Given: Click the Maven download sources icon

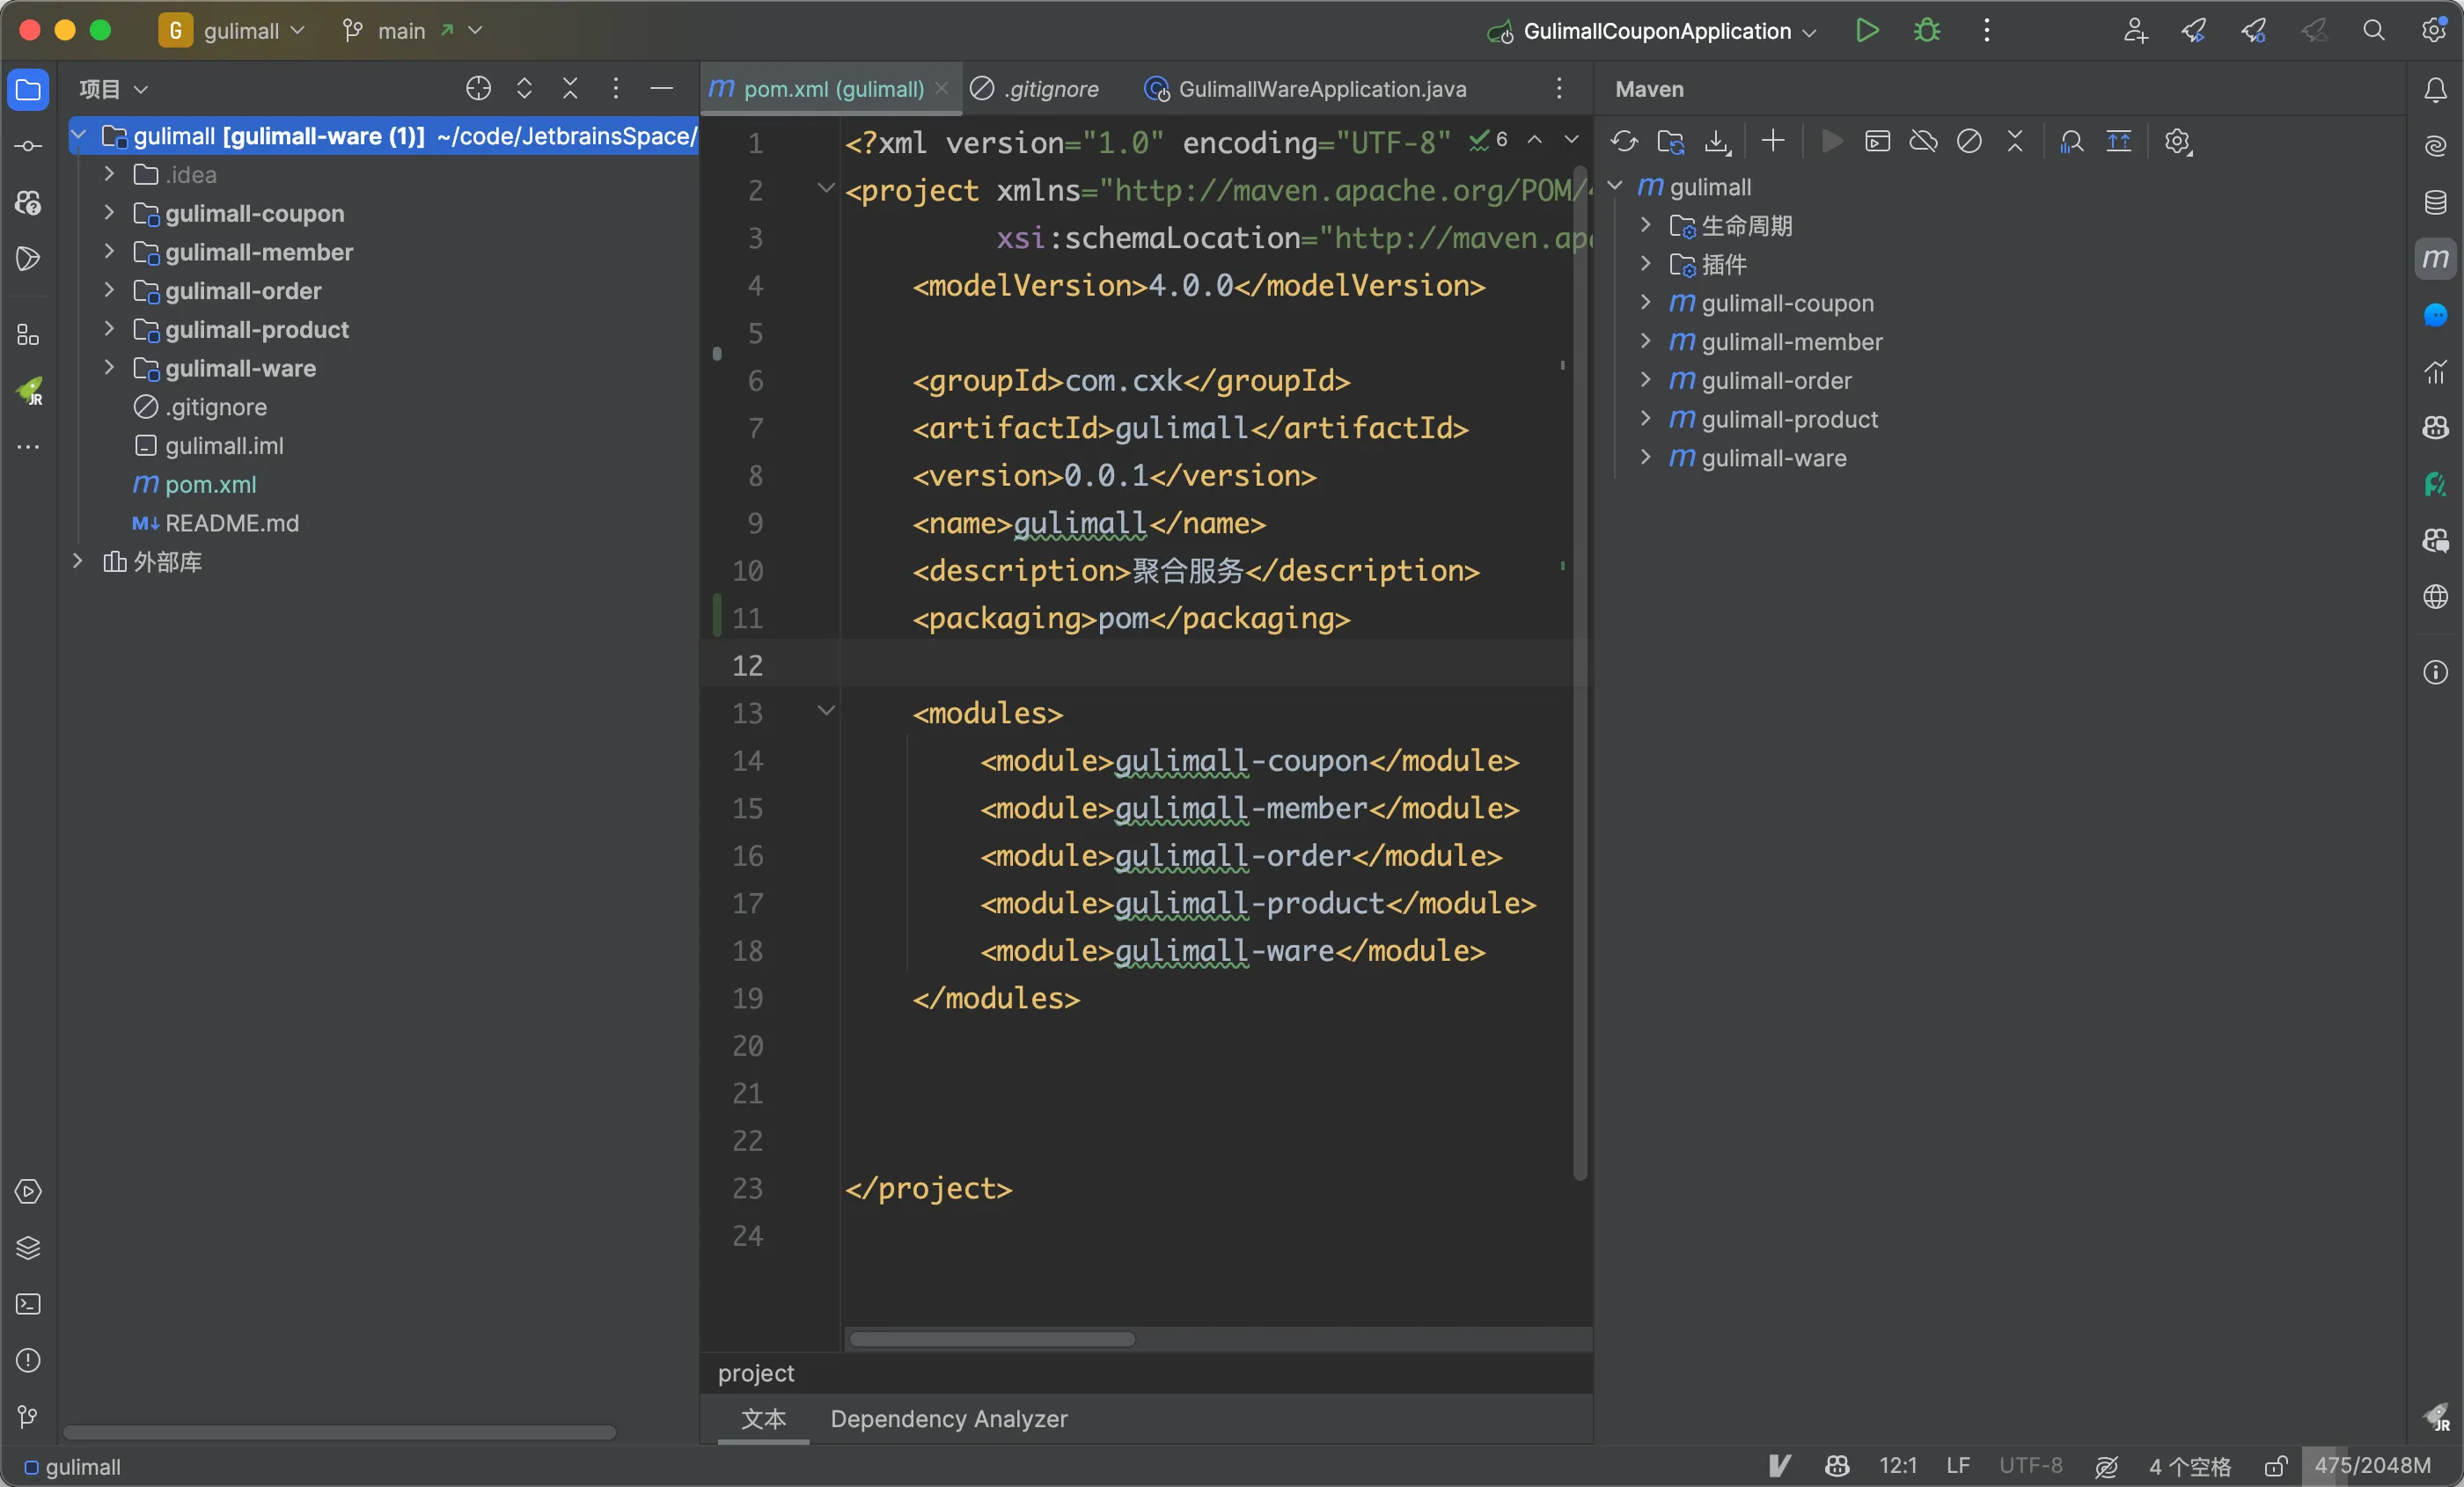Looking at the screenshot, I should [x=1717, y=142].
